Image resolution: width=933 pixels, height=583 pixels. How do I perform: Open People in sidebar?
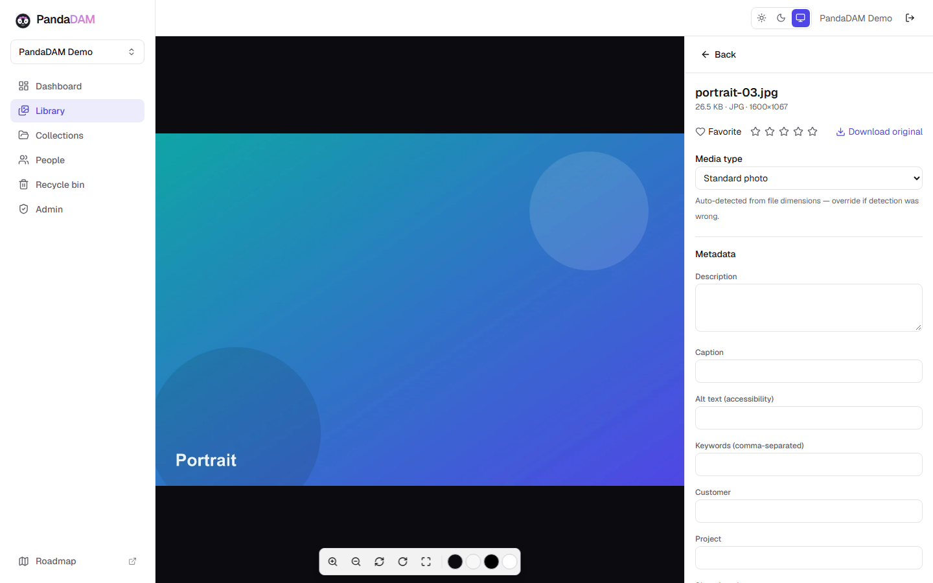(77, 160)
